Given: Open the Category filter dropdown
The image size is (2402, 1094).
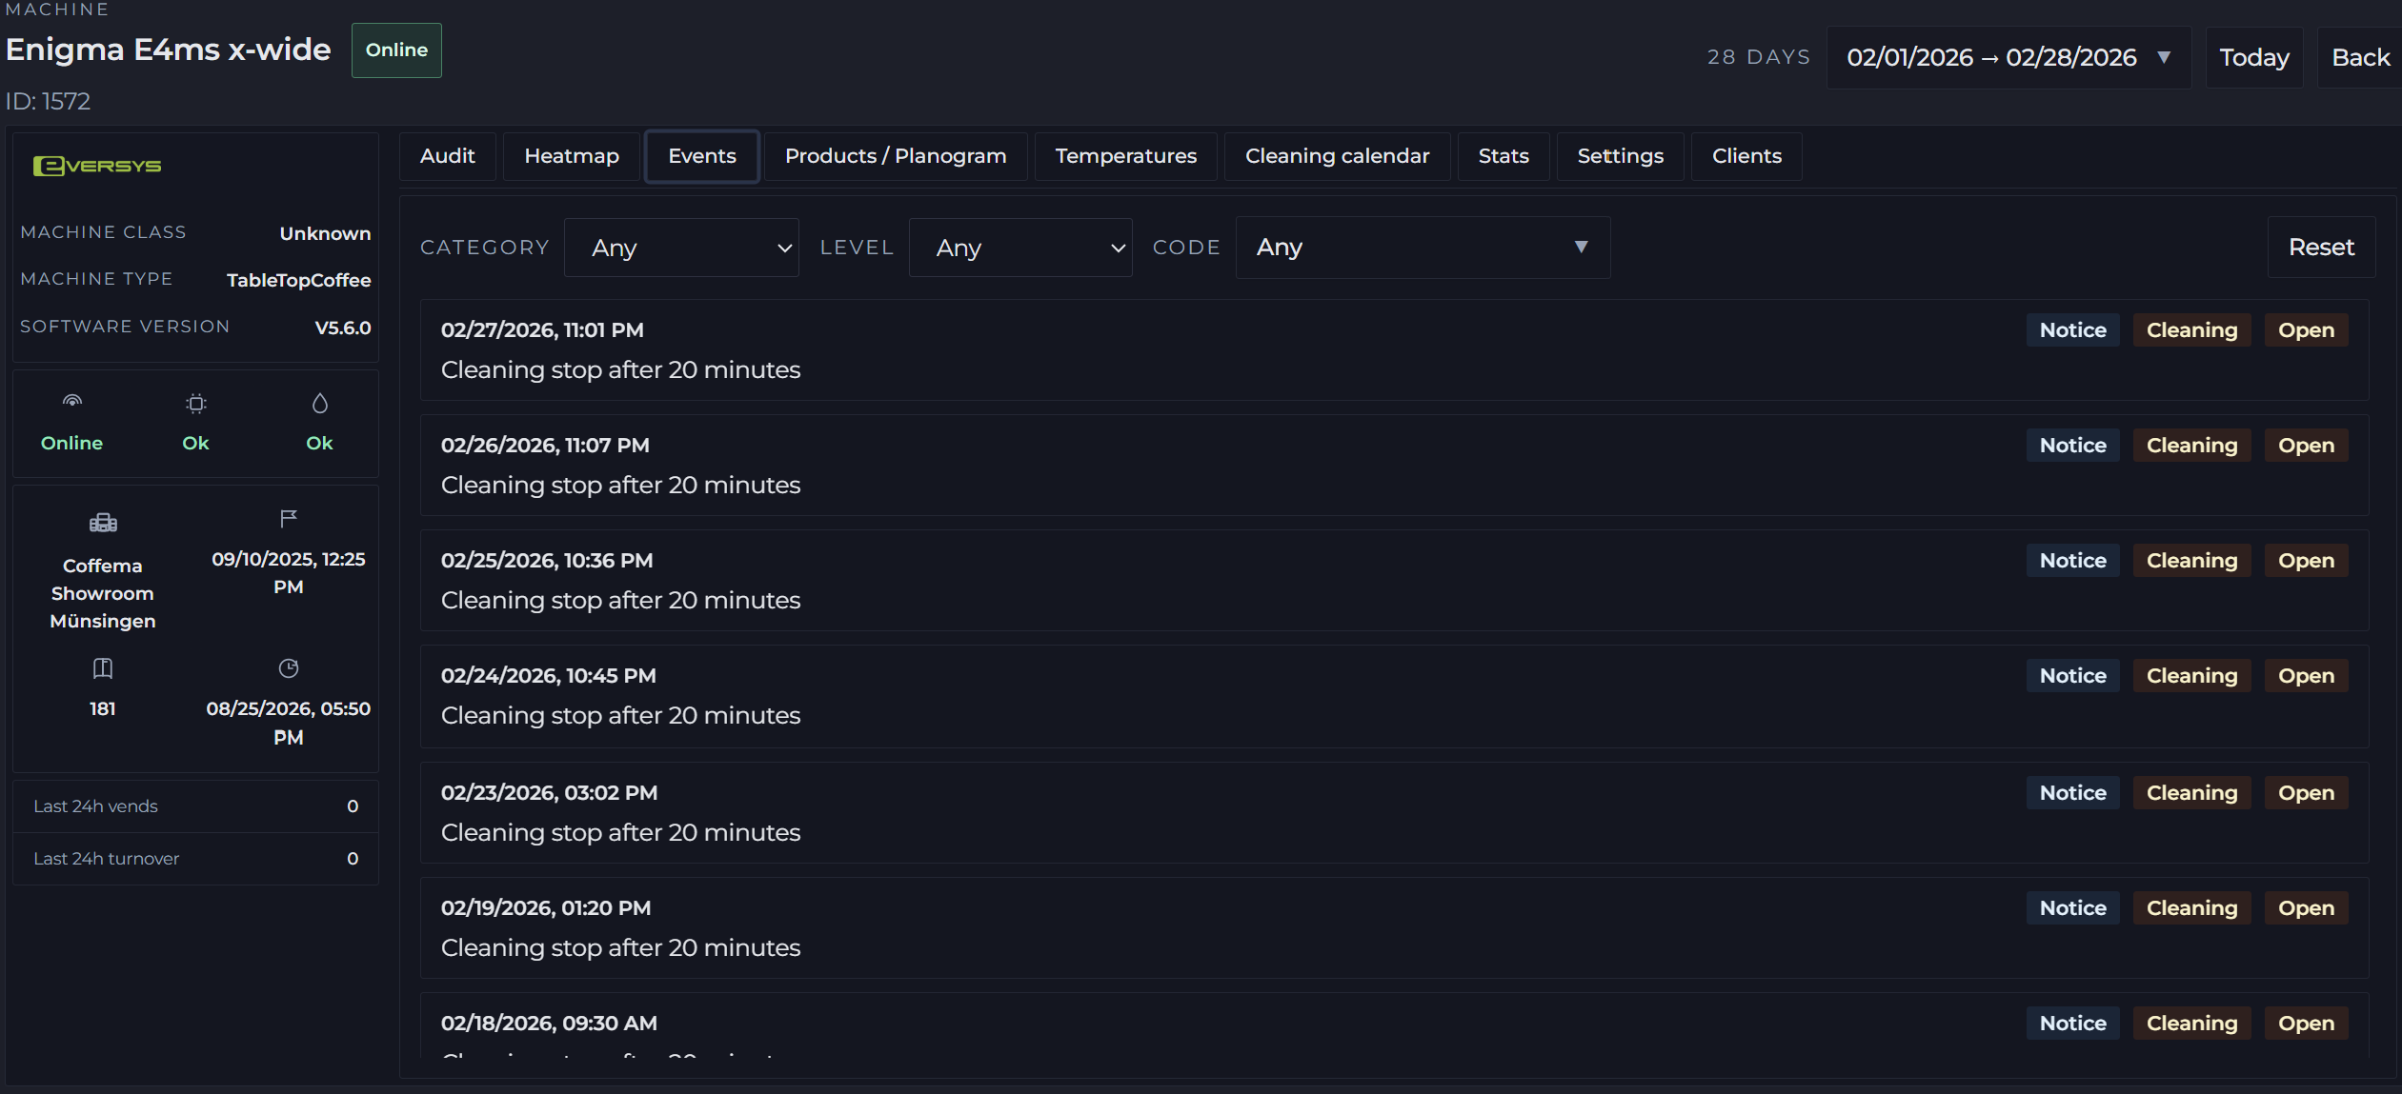Looking at the screenshot, I should [x=681, y=248].
